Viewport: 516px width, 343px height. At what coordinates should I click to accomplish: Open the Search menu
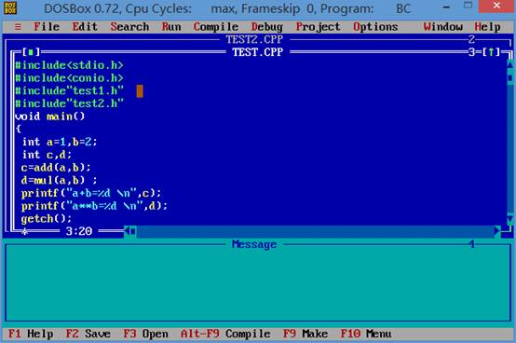pos(129,27)
